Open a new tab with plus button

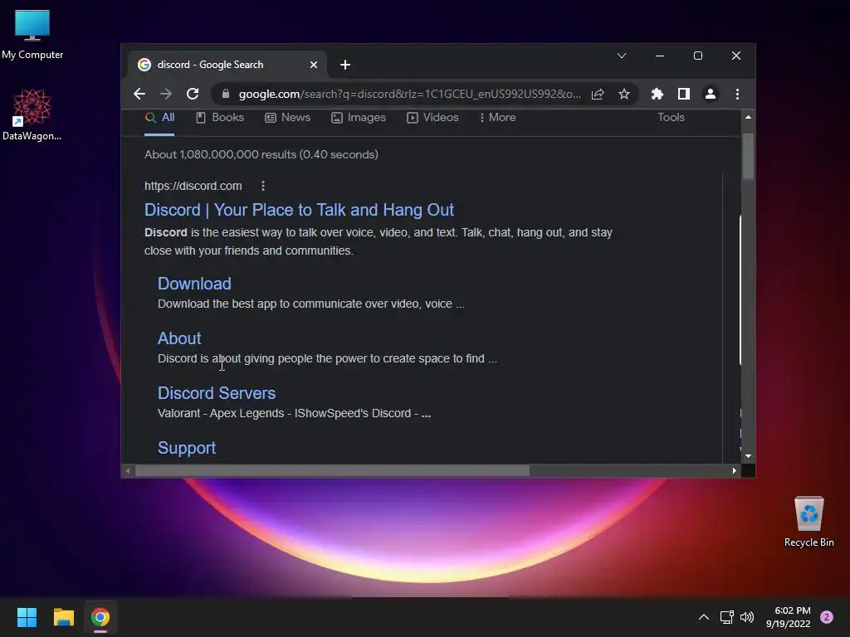[345, 65]
